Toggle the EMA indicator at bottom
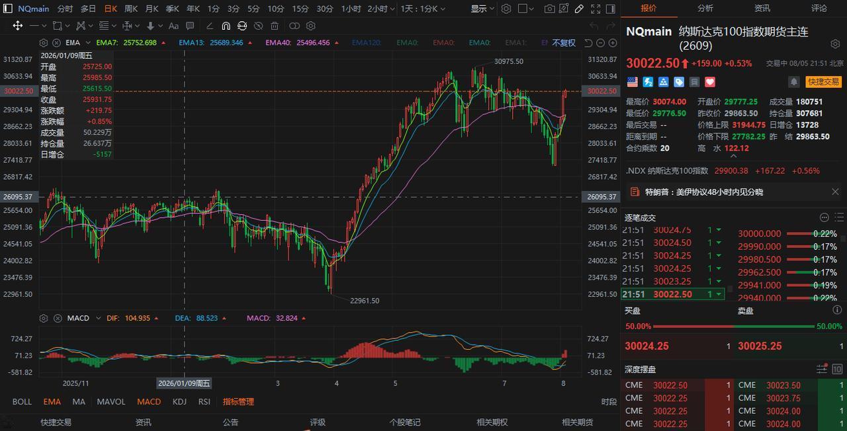Image resolution: width=847 pixels, height=431 pixels. 52,401
